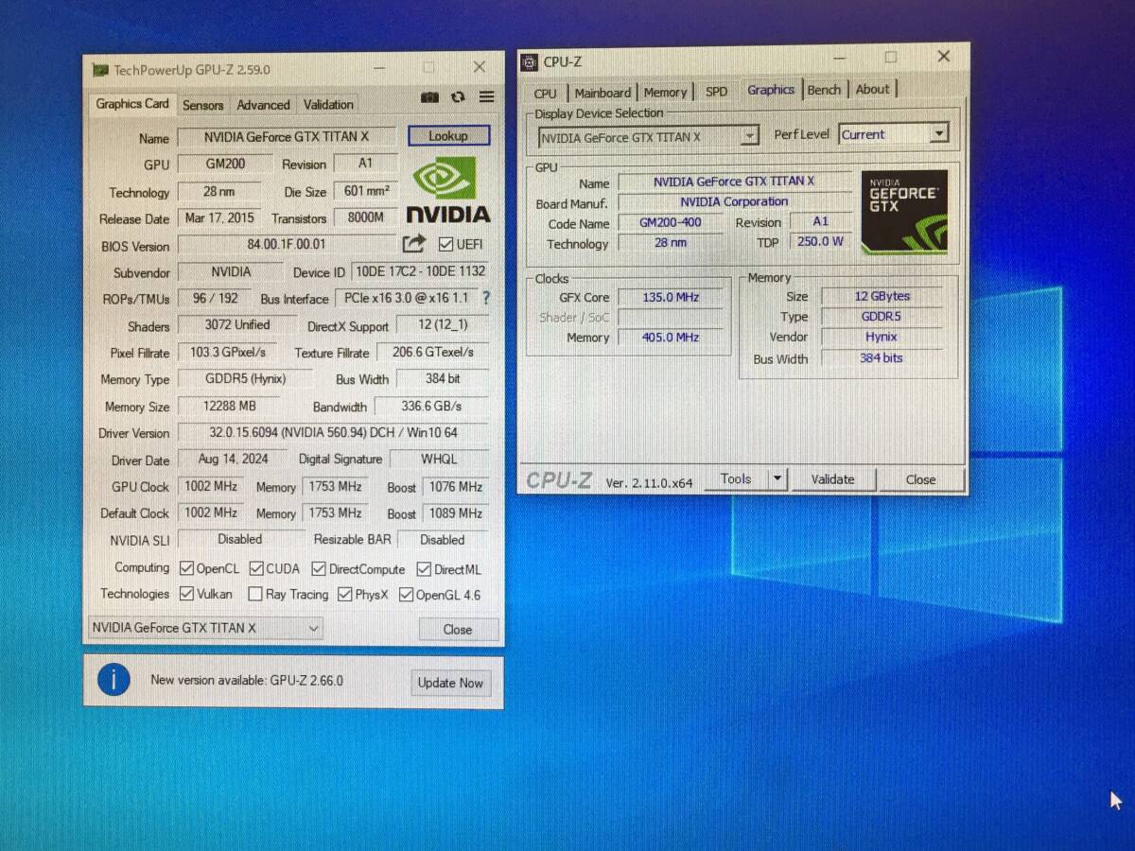Click the GPU-Z screenshot camera icon

pyautogui.click(x=429, y=97)
